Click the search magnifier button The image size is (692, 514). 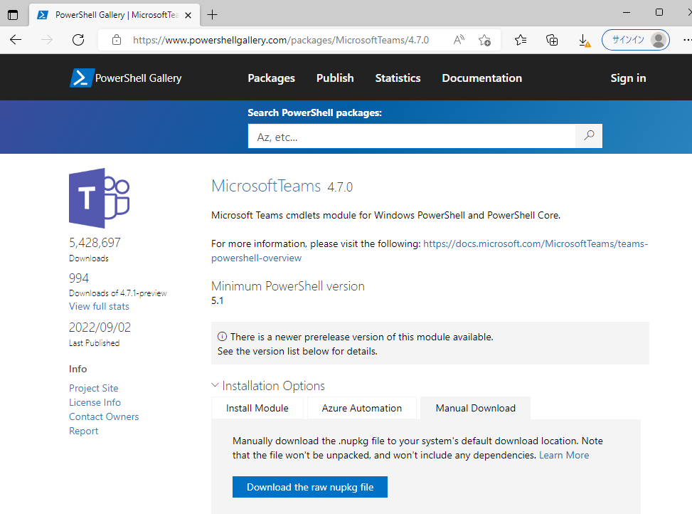pyautogui.click(x=589, y=135)
